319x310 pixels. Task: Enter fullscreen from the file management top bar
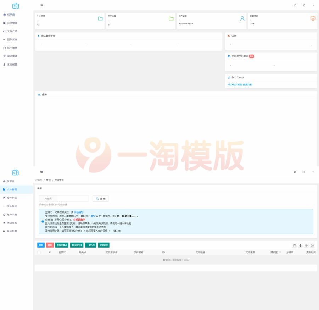pyautogui.click(x=303, y=172)
